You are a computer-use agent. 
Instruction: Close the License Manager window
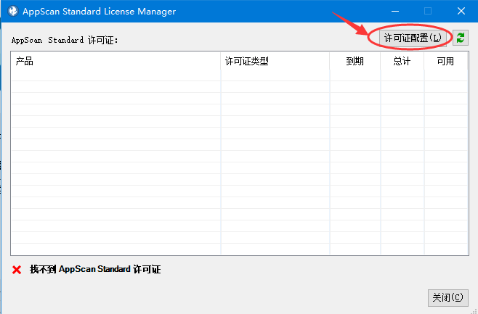coord(461,12)
